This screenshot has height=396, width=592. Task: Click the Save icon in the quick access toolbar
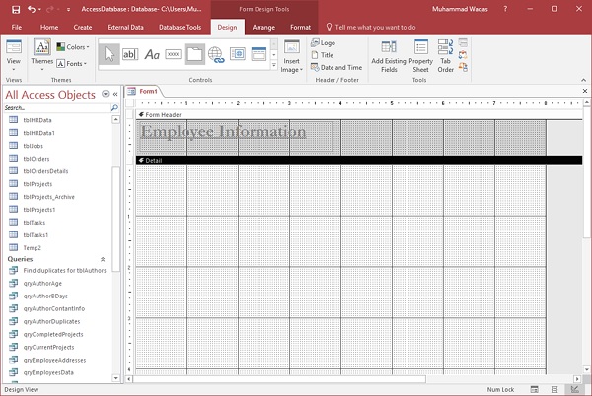point(18,8)
